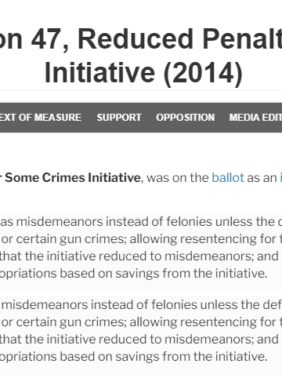Switch to the Support tab
This screenshot has width=282, height=378.
tap(119, 118)
